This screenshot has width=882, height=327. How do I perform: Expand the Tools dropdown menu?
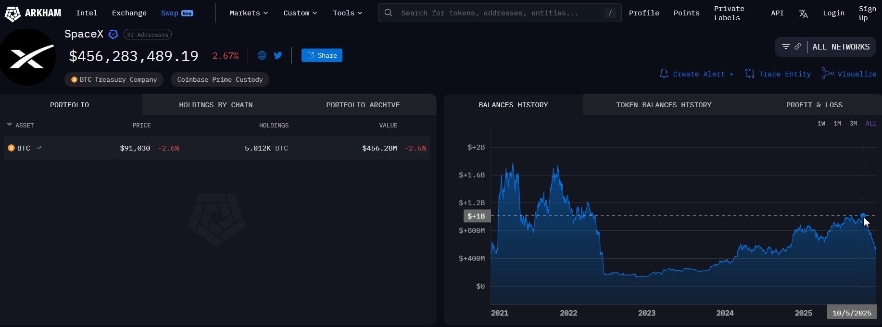pos(347,13)
